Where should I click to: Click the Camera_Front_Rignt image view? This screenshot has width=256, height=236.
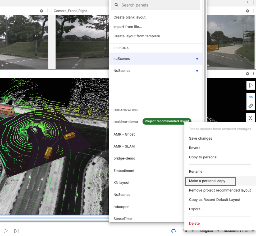tap(82, 42)
